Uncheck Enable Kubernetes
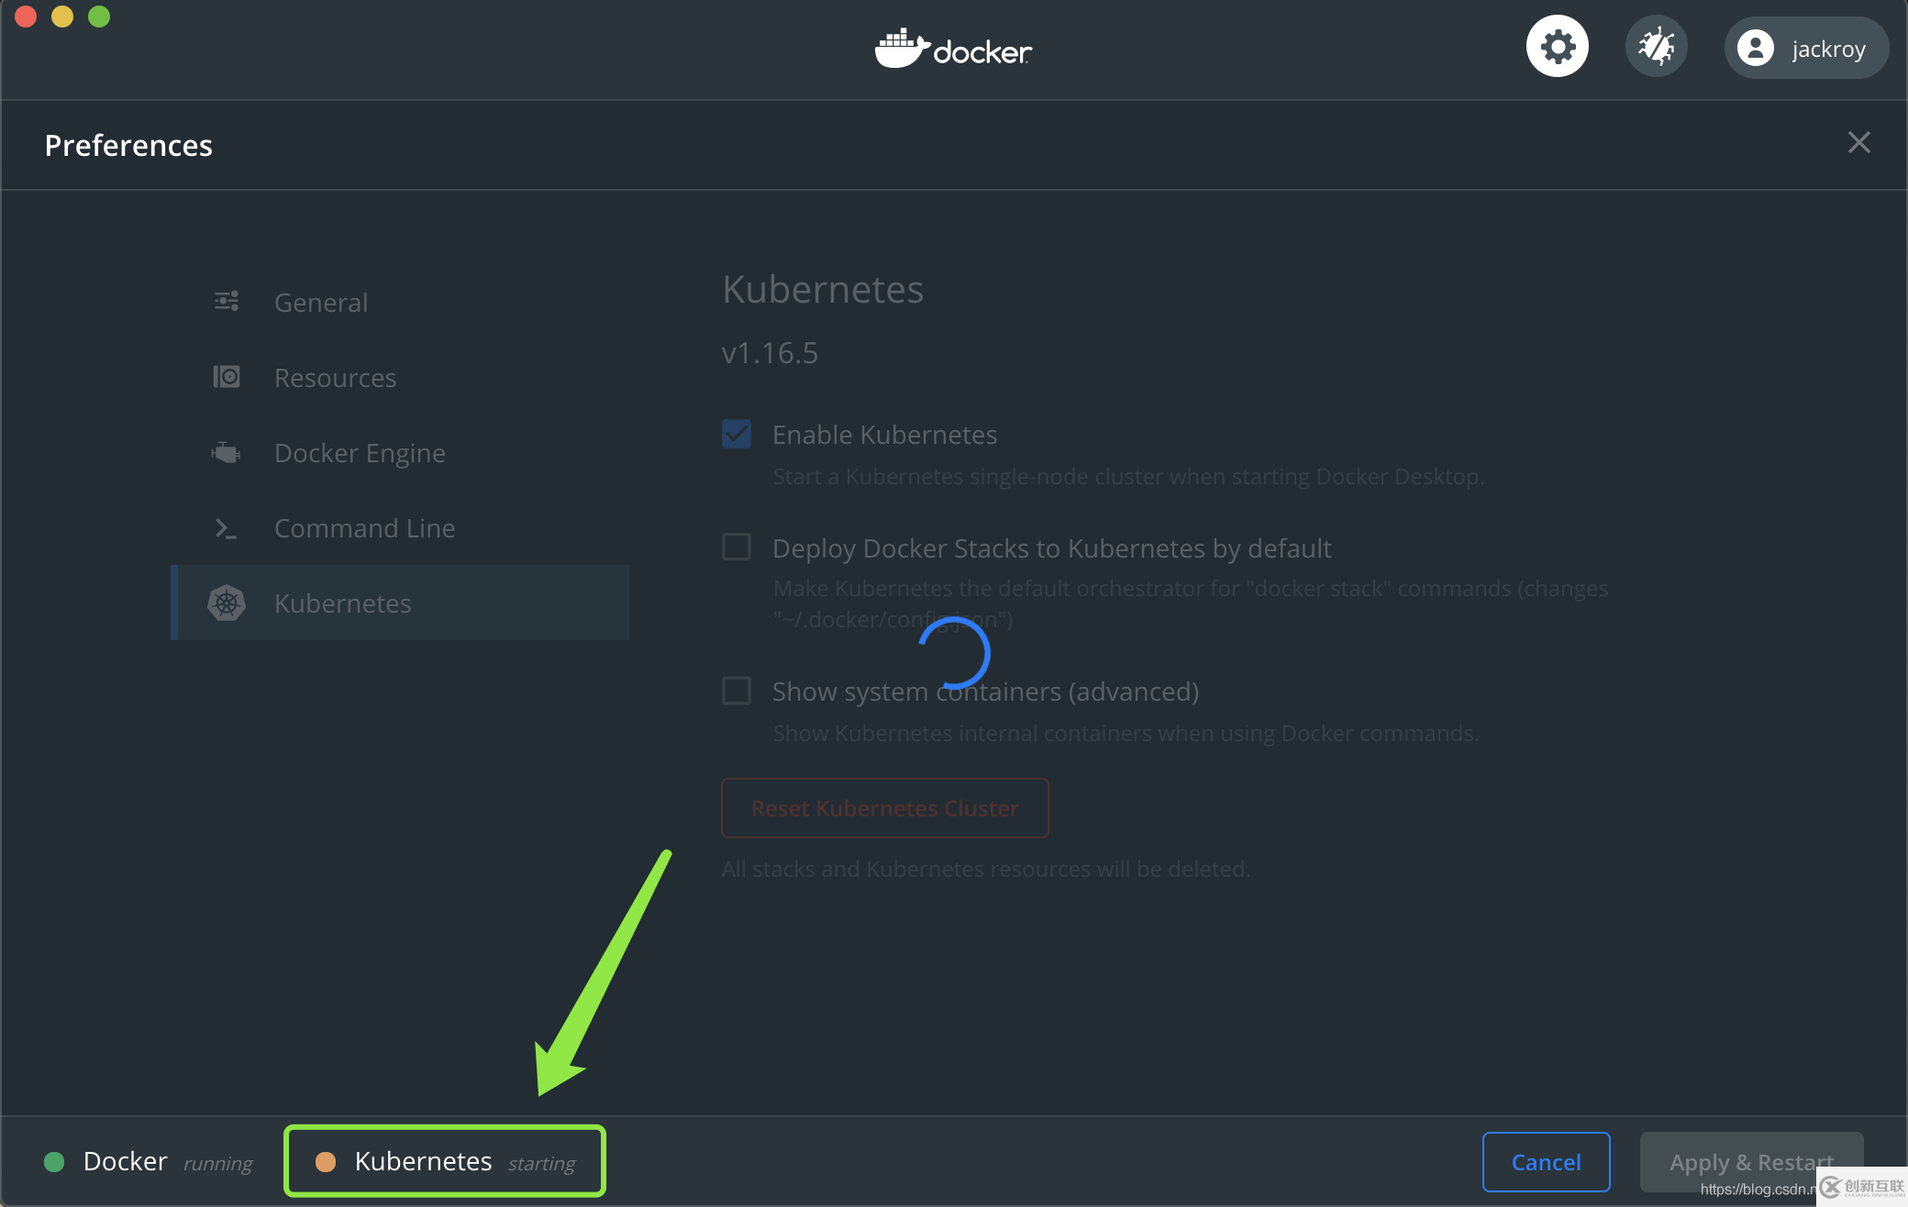The image size is (1908, 1207). (737, 433)
